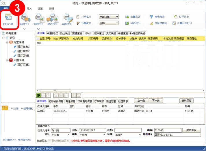The image size is (206, 151).
Task: Click the order list horizontal scrollbar
Action: click(116, 90)
